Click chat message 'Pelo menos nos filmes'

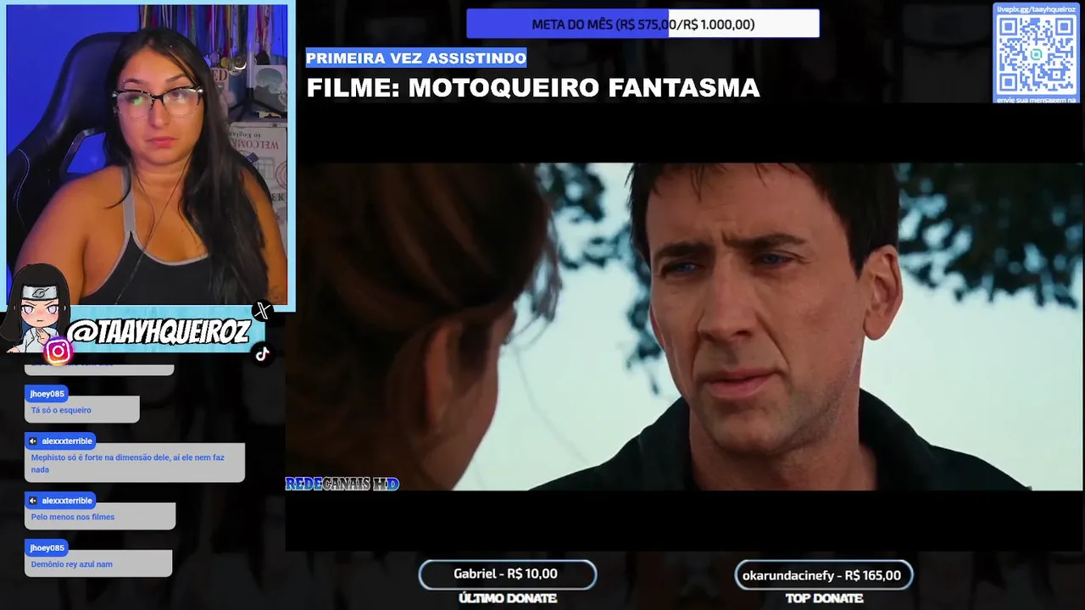click(73, 517)
